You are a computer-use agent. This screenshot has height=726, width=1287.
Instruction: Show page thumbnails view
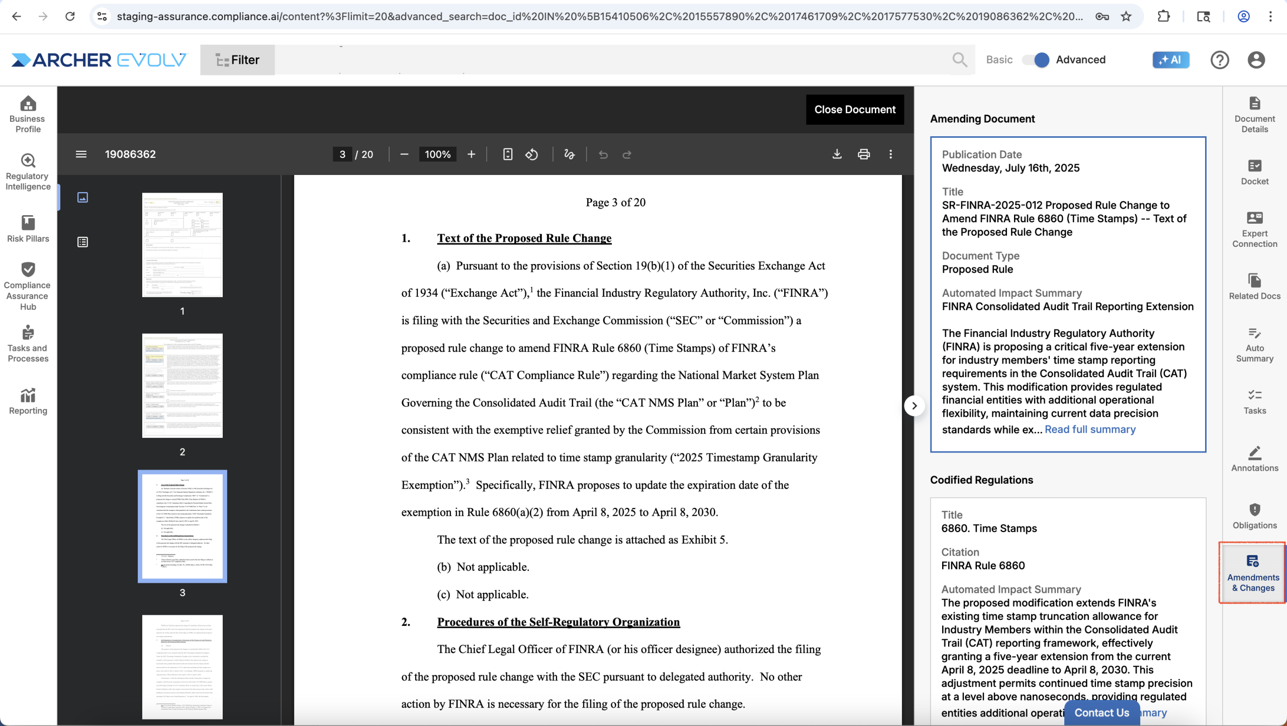click(83, 197)
